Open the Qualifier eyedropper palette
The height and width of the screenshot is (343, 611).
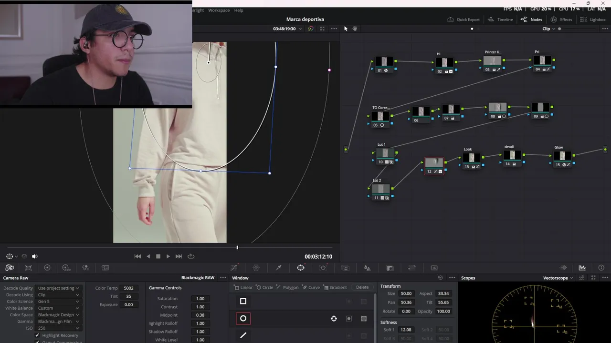[279, 268]
